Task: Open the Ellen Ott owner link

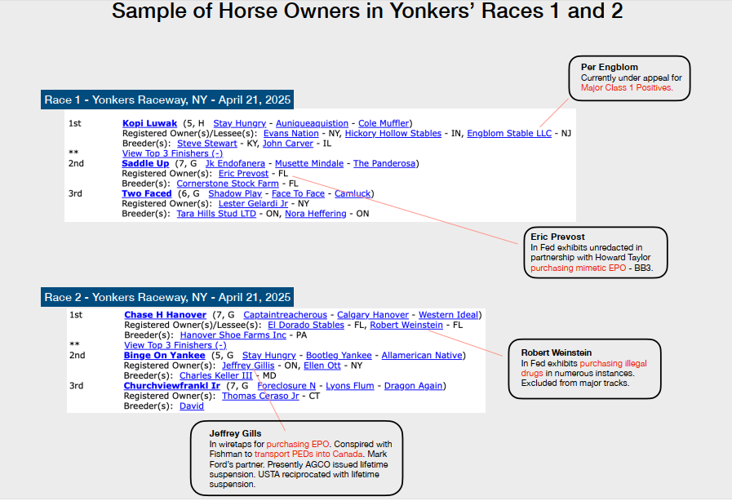Action: 322,366
